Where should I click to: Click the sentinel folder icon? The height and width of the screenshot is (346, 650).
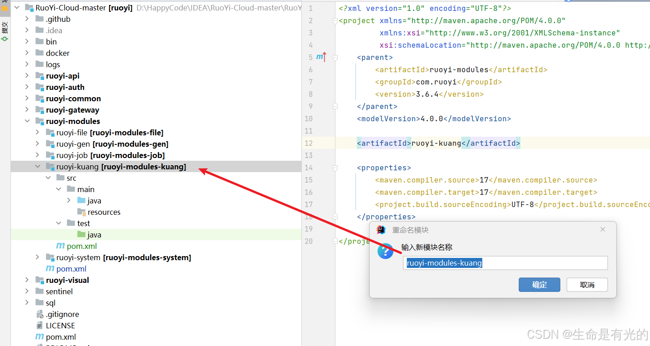(x=40, y=292)
